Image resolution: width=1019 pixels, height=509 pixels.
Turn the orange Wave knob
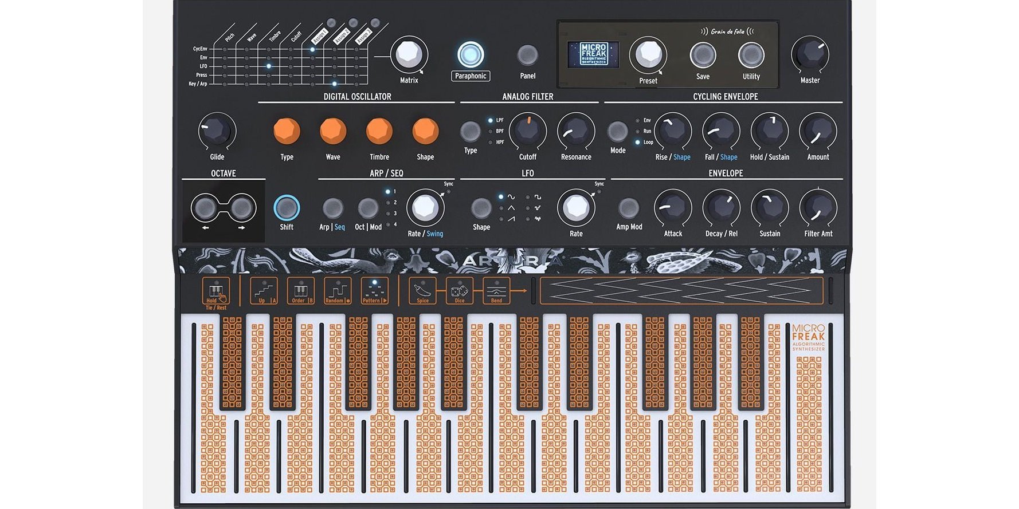click(333, 131)
